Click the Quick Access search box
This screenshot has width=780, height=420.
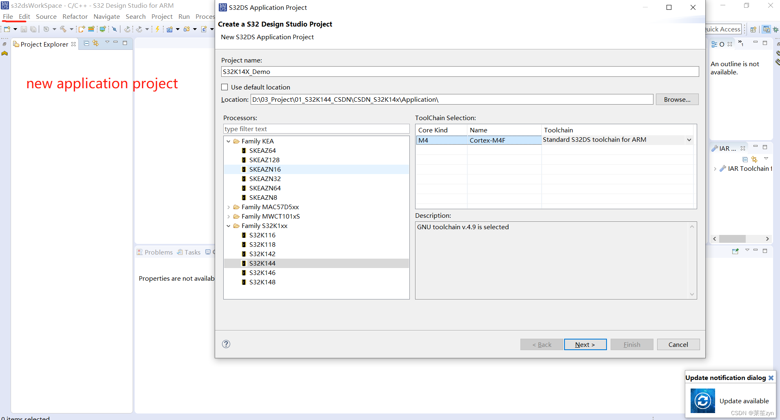click(x=723, y=29)
